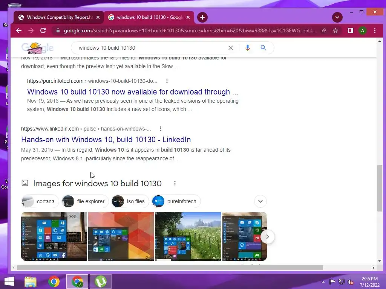Open the red geometric wallpaper image thumbnail

point(121,236)
